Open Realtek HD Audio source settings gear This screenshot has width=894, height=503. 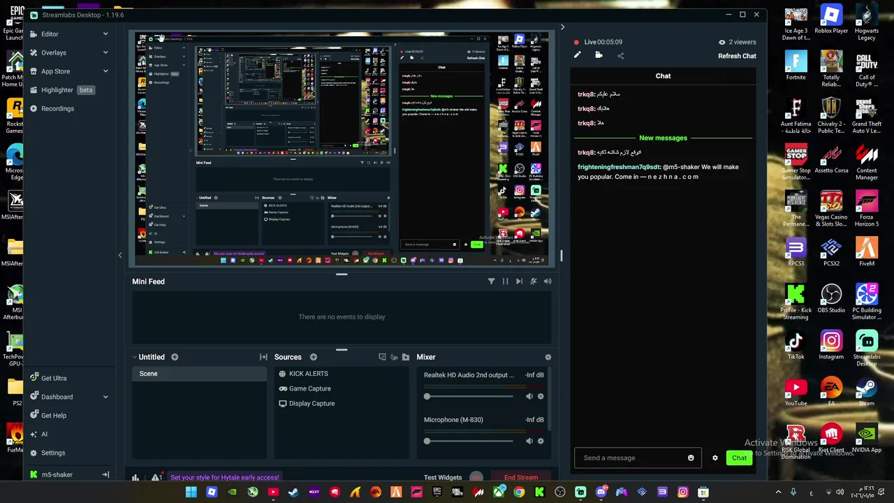(541, 396)
